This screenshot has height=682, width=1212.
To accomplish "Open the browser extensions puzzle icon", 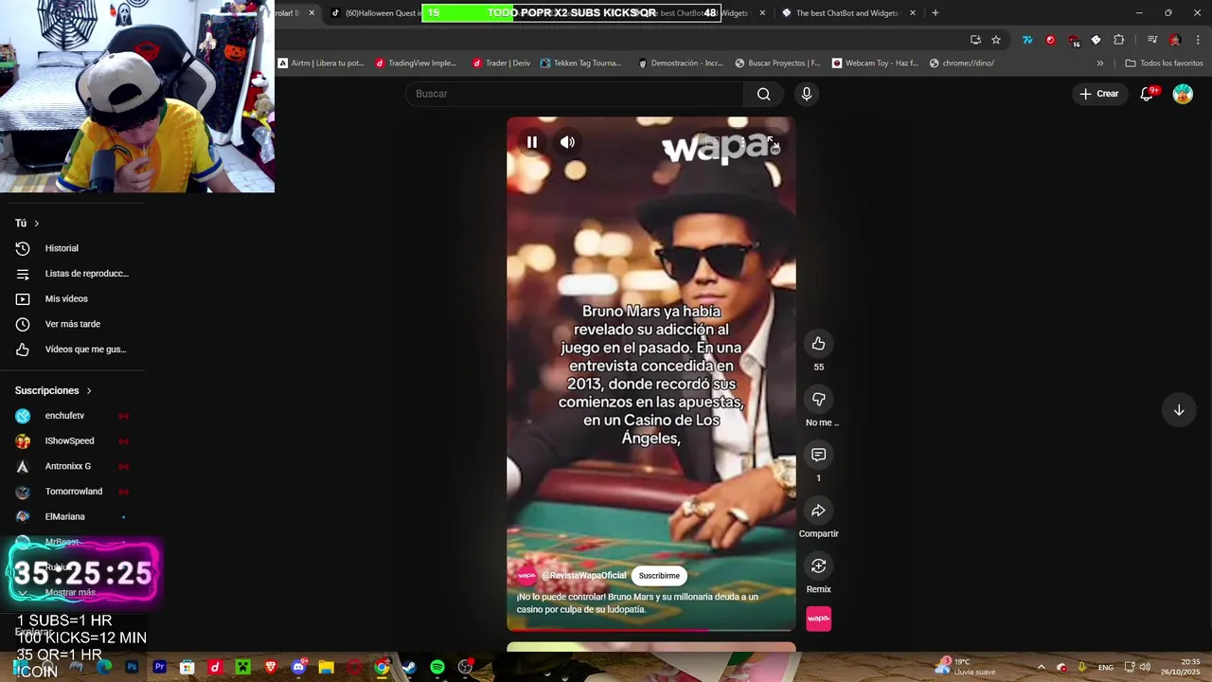I will [1119, 40].
